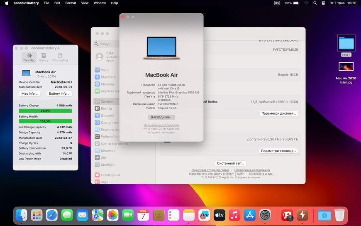Click Параметри сховища... button
361x226 pixels.
click(278, 151)
